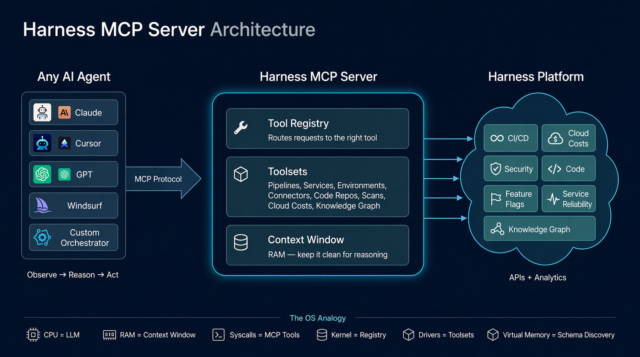Click the large green OpenAI logo icon
Image resolution: width=640 pixels, height=357 pixels.
[x=42, y=174]
